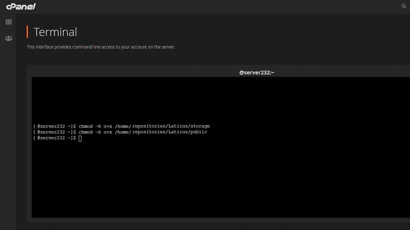
Task: Click the chmod storage command line
Action: 121,126
